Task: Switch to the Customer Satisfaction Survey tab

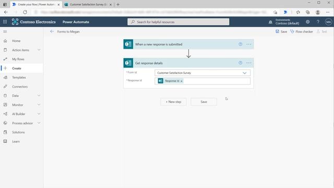Action: 88,4
